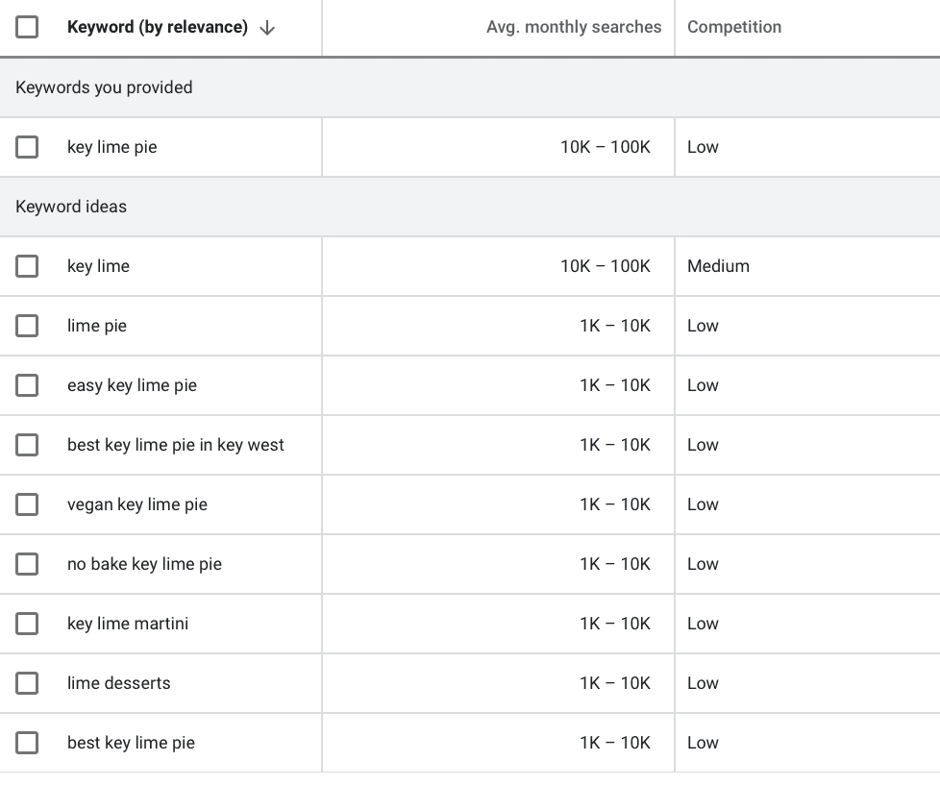This screenshot has width=940, height=786.
Task: Check the 'best key lime pie' row box
Action: (x=27, y=743)
